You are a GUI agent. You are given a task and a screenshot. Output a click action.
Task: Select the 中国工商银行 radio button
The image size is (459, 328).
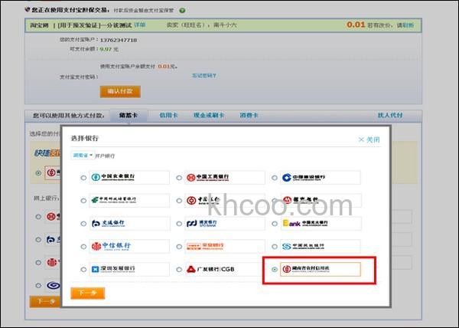coord(179,178)
